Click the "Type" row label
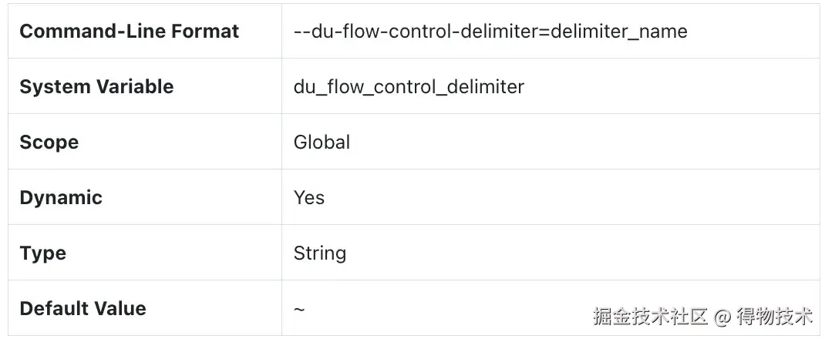825x339 pixels. click(42, 253)
